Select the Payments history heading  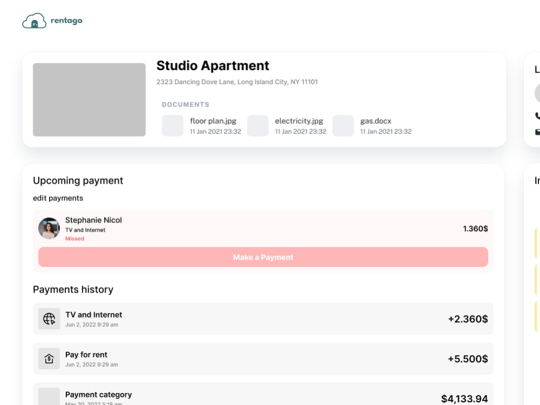pyautogui.click(x=73, y=289)
